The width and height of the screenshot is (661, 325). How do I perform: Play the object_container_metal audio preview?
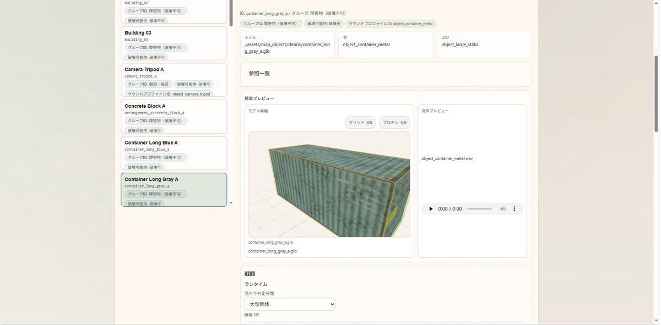(x=431, y=209)
